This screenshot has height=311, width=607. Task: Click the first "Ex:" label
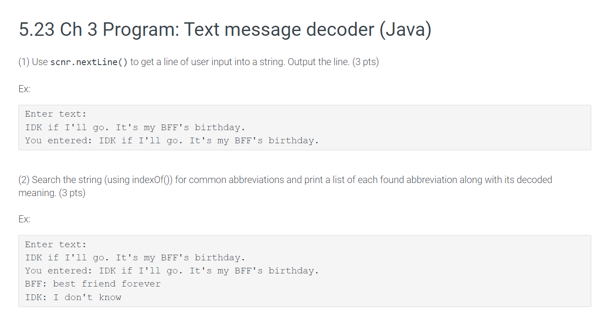[25, 89]
